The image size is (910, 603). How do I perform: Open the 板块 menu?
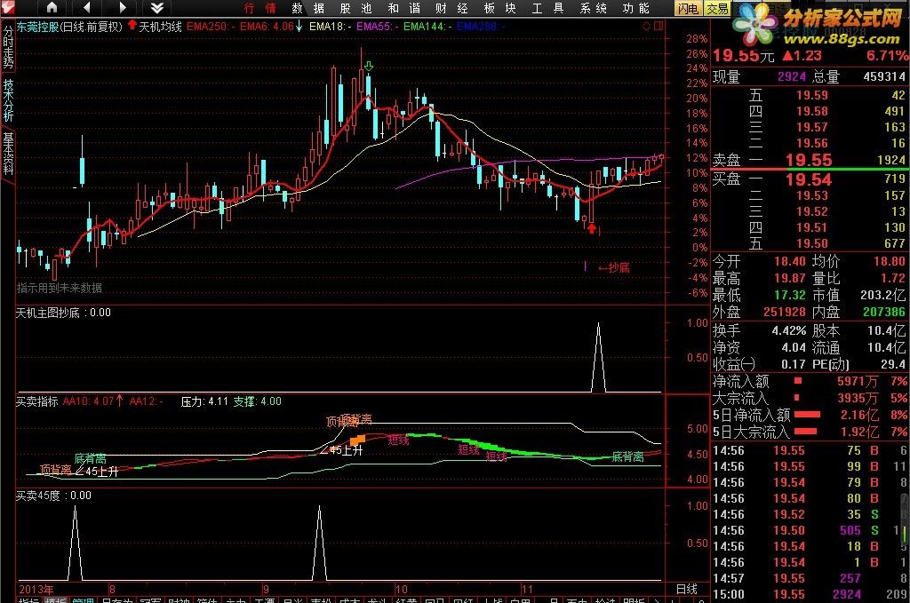(499, 8)
